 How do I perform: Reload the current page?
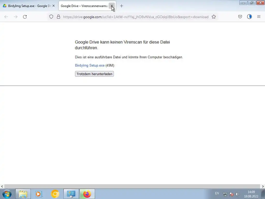(x=25, y=17)
